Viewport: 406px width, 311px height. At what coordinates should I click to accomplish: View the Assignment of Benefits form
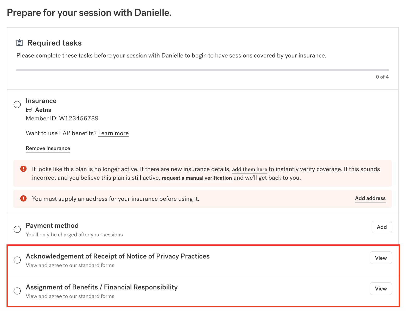pos(381,289)
